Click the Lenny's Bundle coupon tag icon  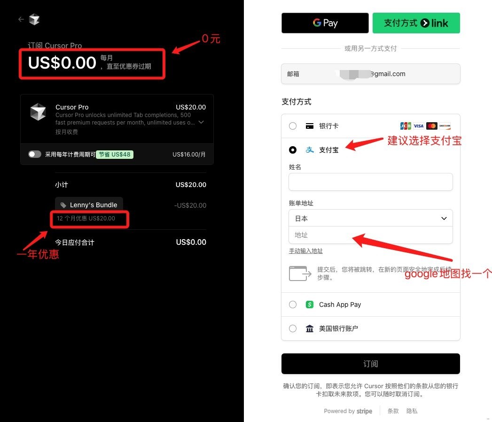point(63,205)
